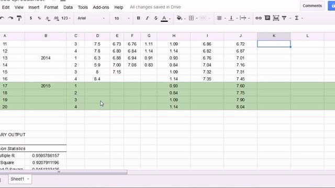
Task: Increase decimal places icon
Action: coord(56,19)
